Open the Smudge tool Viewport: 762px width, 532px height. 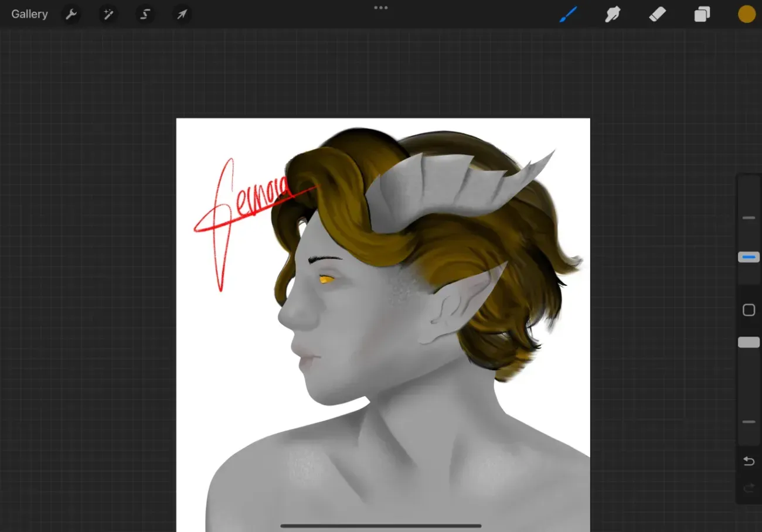[x=613, y=13]
